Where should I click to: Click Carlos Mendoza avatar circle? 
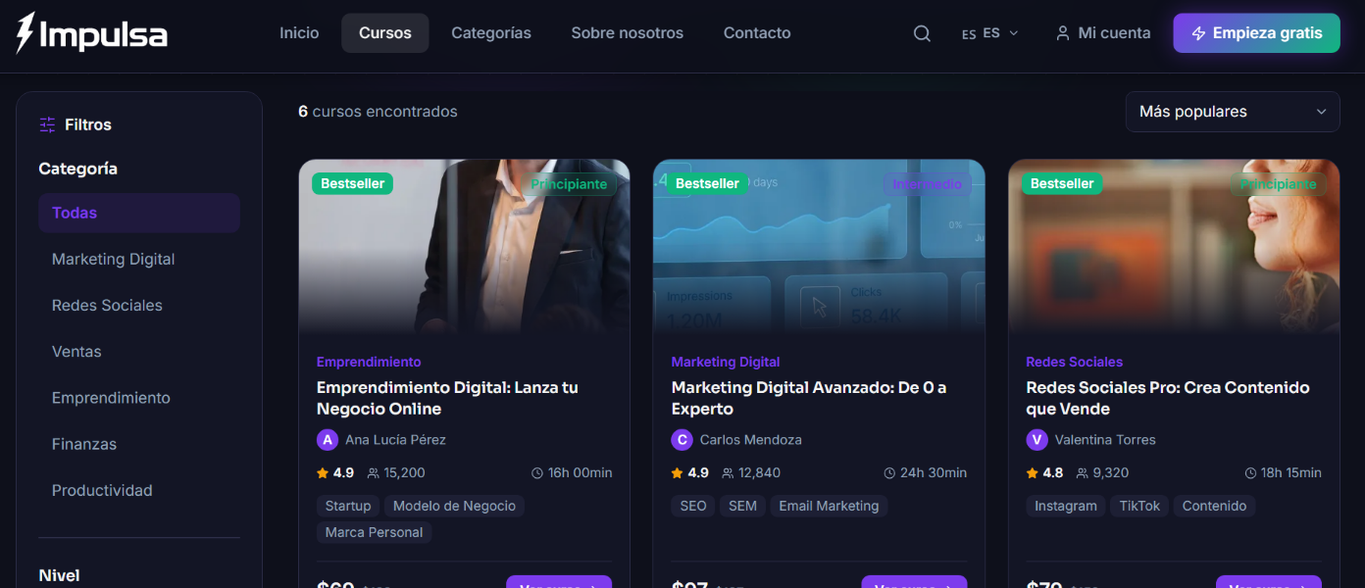coord(682,440)
